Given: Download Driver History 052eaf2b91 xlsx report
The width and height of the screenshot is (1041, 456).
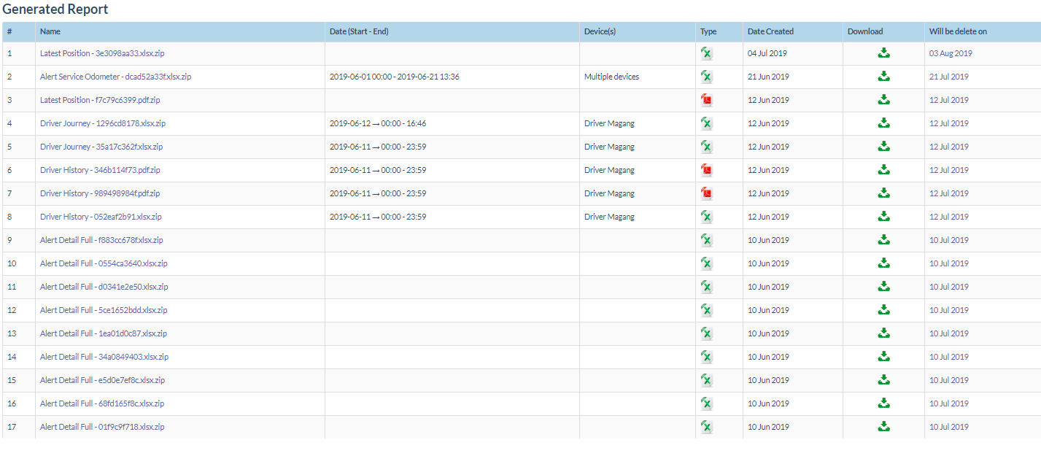Looking at the screenshot, I should coord(883,217).
